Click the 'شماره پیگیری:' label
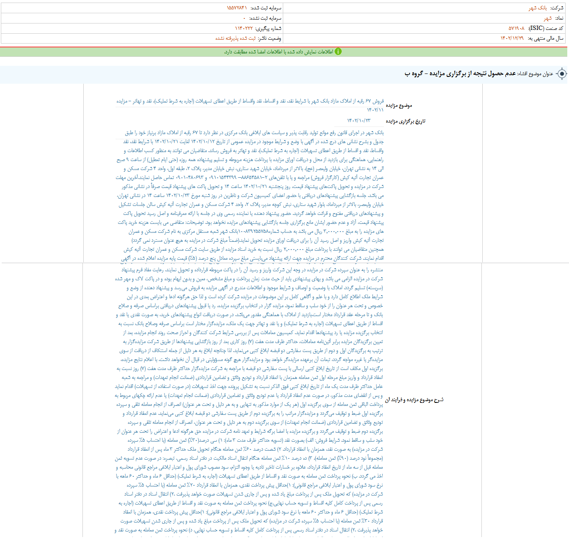This screenshot has height=540, width=569. pos(269,28)
